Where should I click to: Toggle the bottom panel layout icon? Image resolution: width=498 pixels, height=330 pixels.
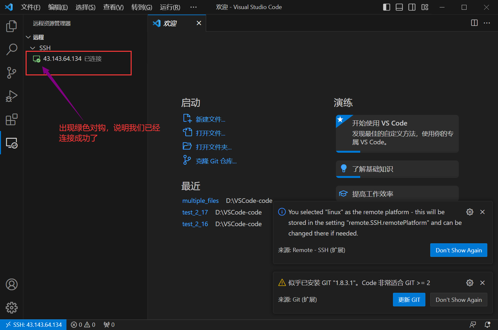coord(399,7)
